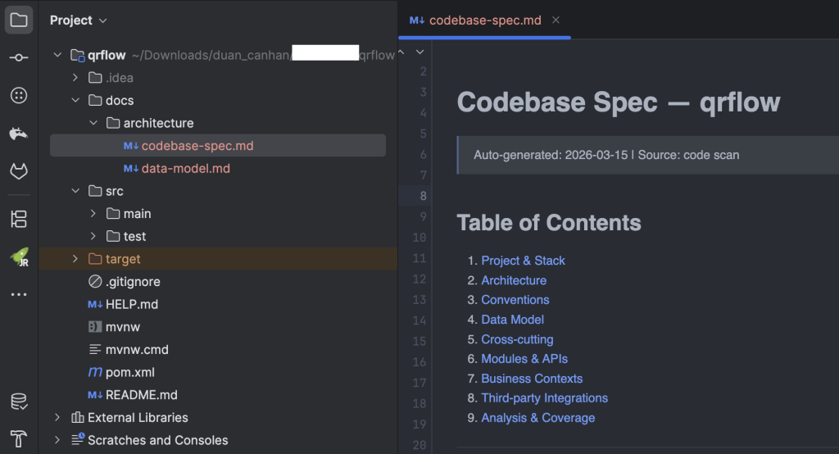Close the codebase-spec.md tab
Screen dimensions: 839x454
pos(556,20)
